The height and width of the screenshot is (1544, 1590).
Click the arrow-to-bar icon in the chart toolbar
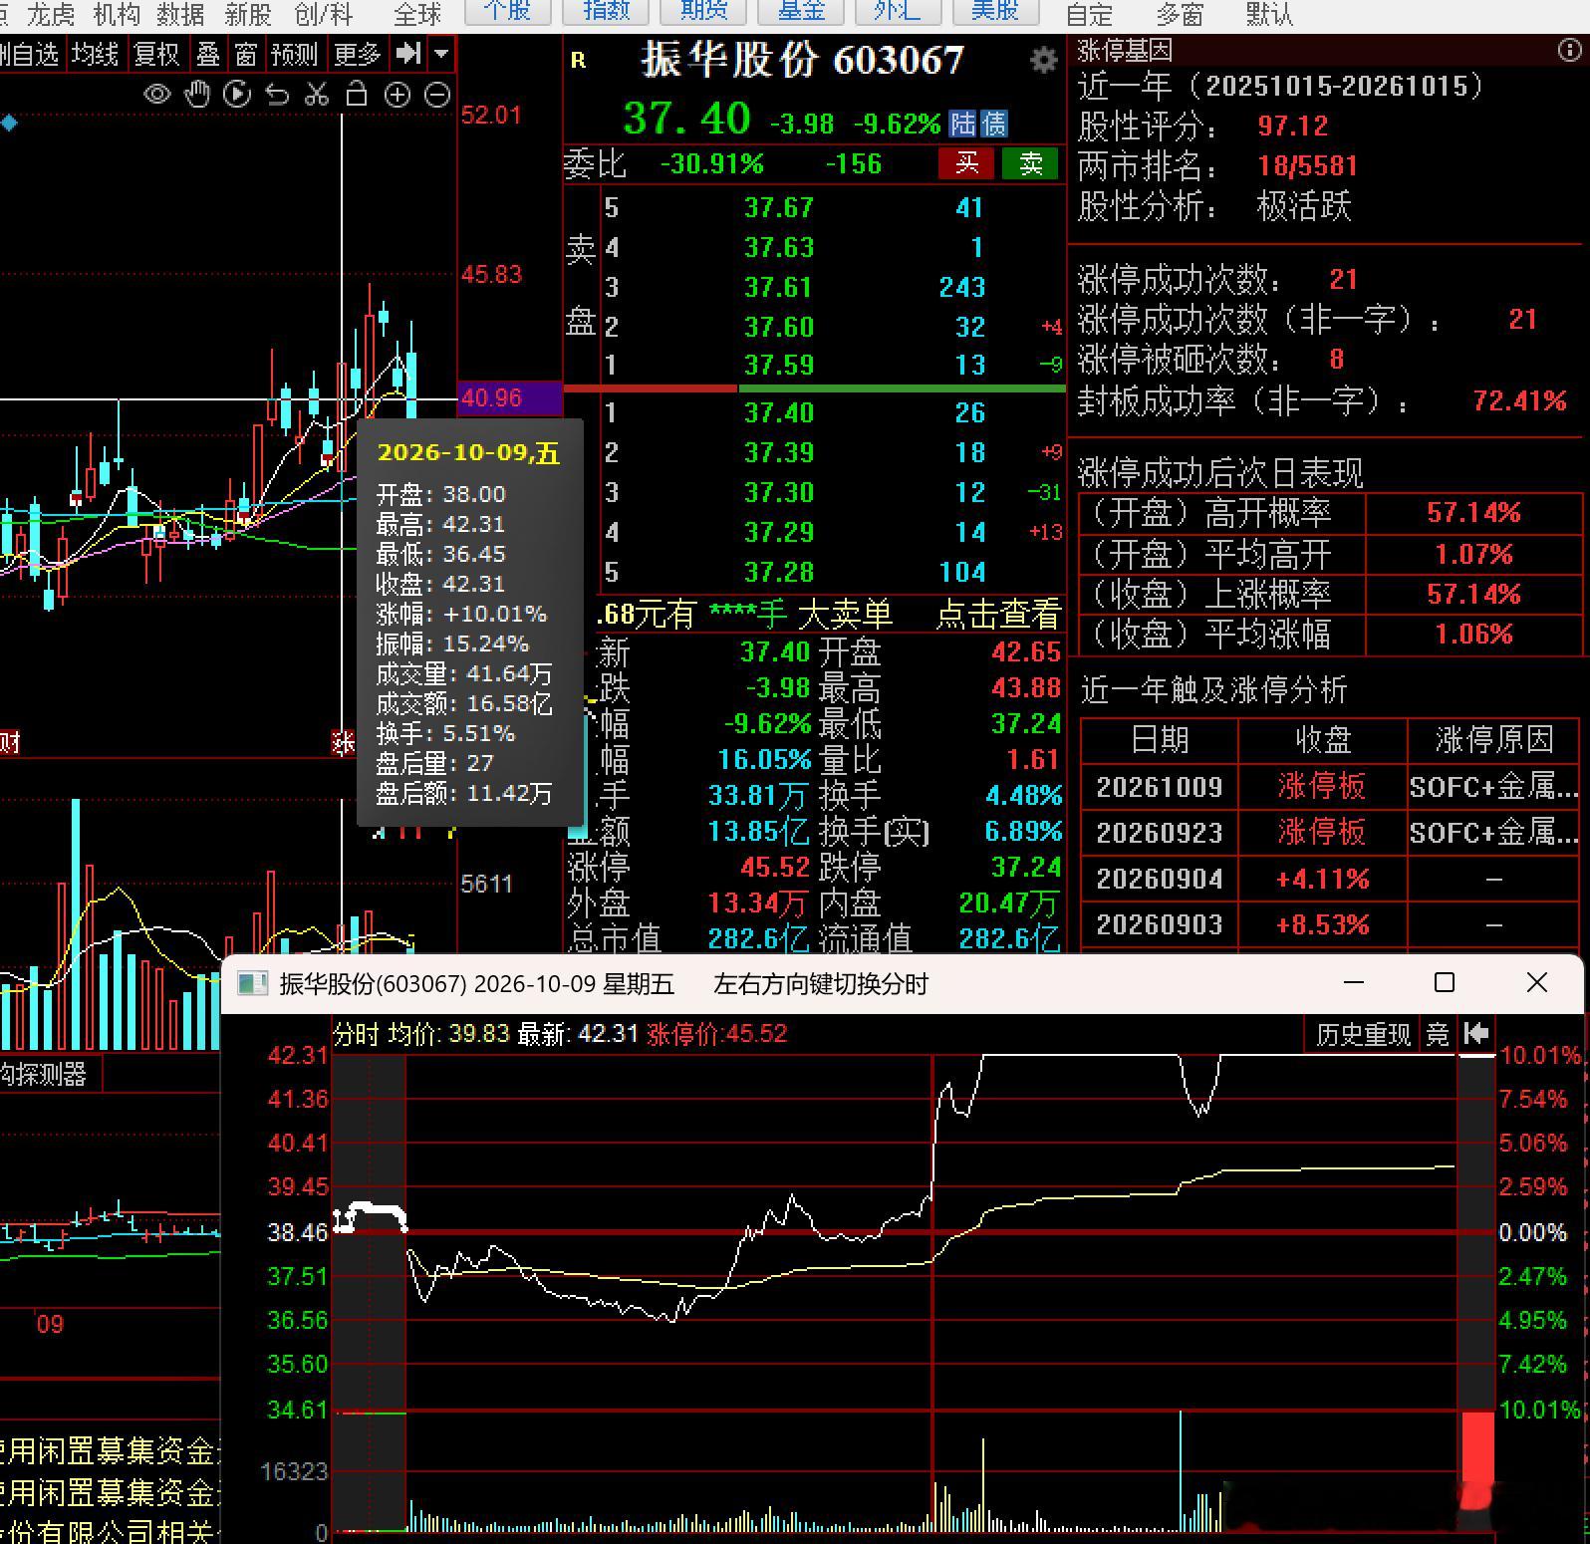click(407, 54)
